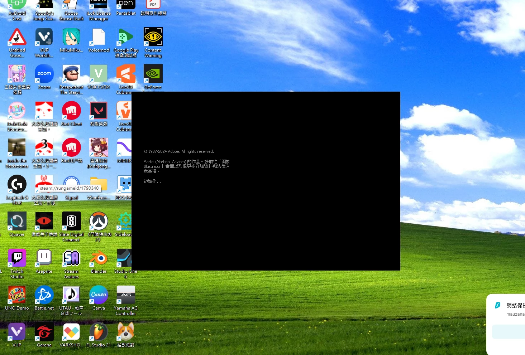Viewport: 525px width, 355px height.
Task: Open Google Play 遊戲測試版 shortcut
Action: click(126, 43)
